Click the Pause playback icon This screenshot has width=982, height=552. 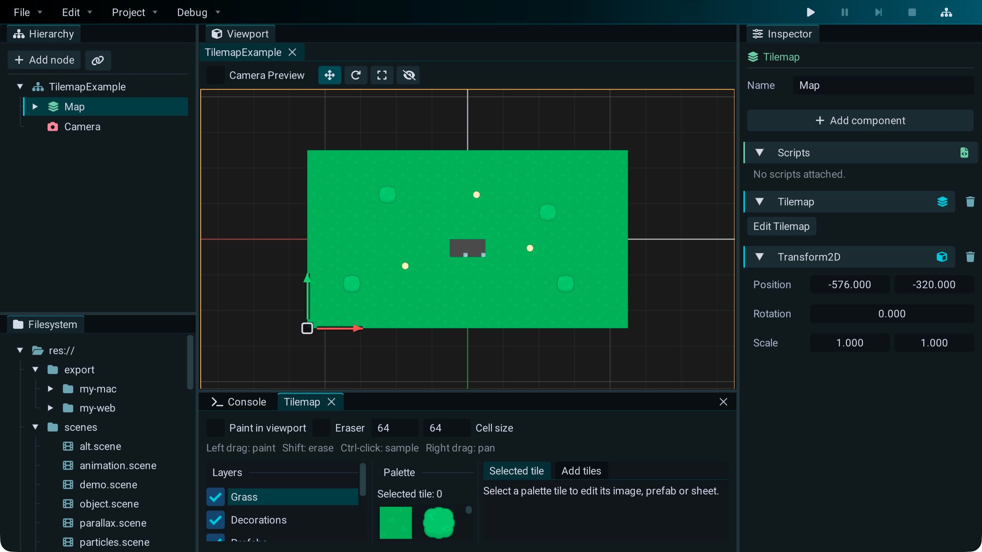844,12
